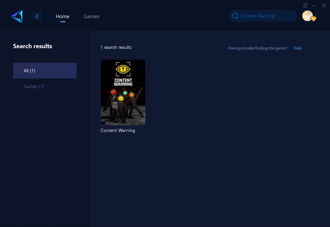Open the Help link

click(297, 48)
